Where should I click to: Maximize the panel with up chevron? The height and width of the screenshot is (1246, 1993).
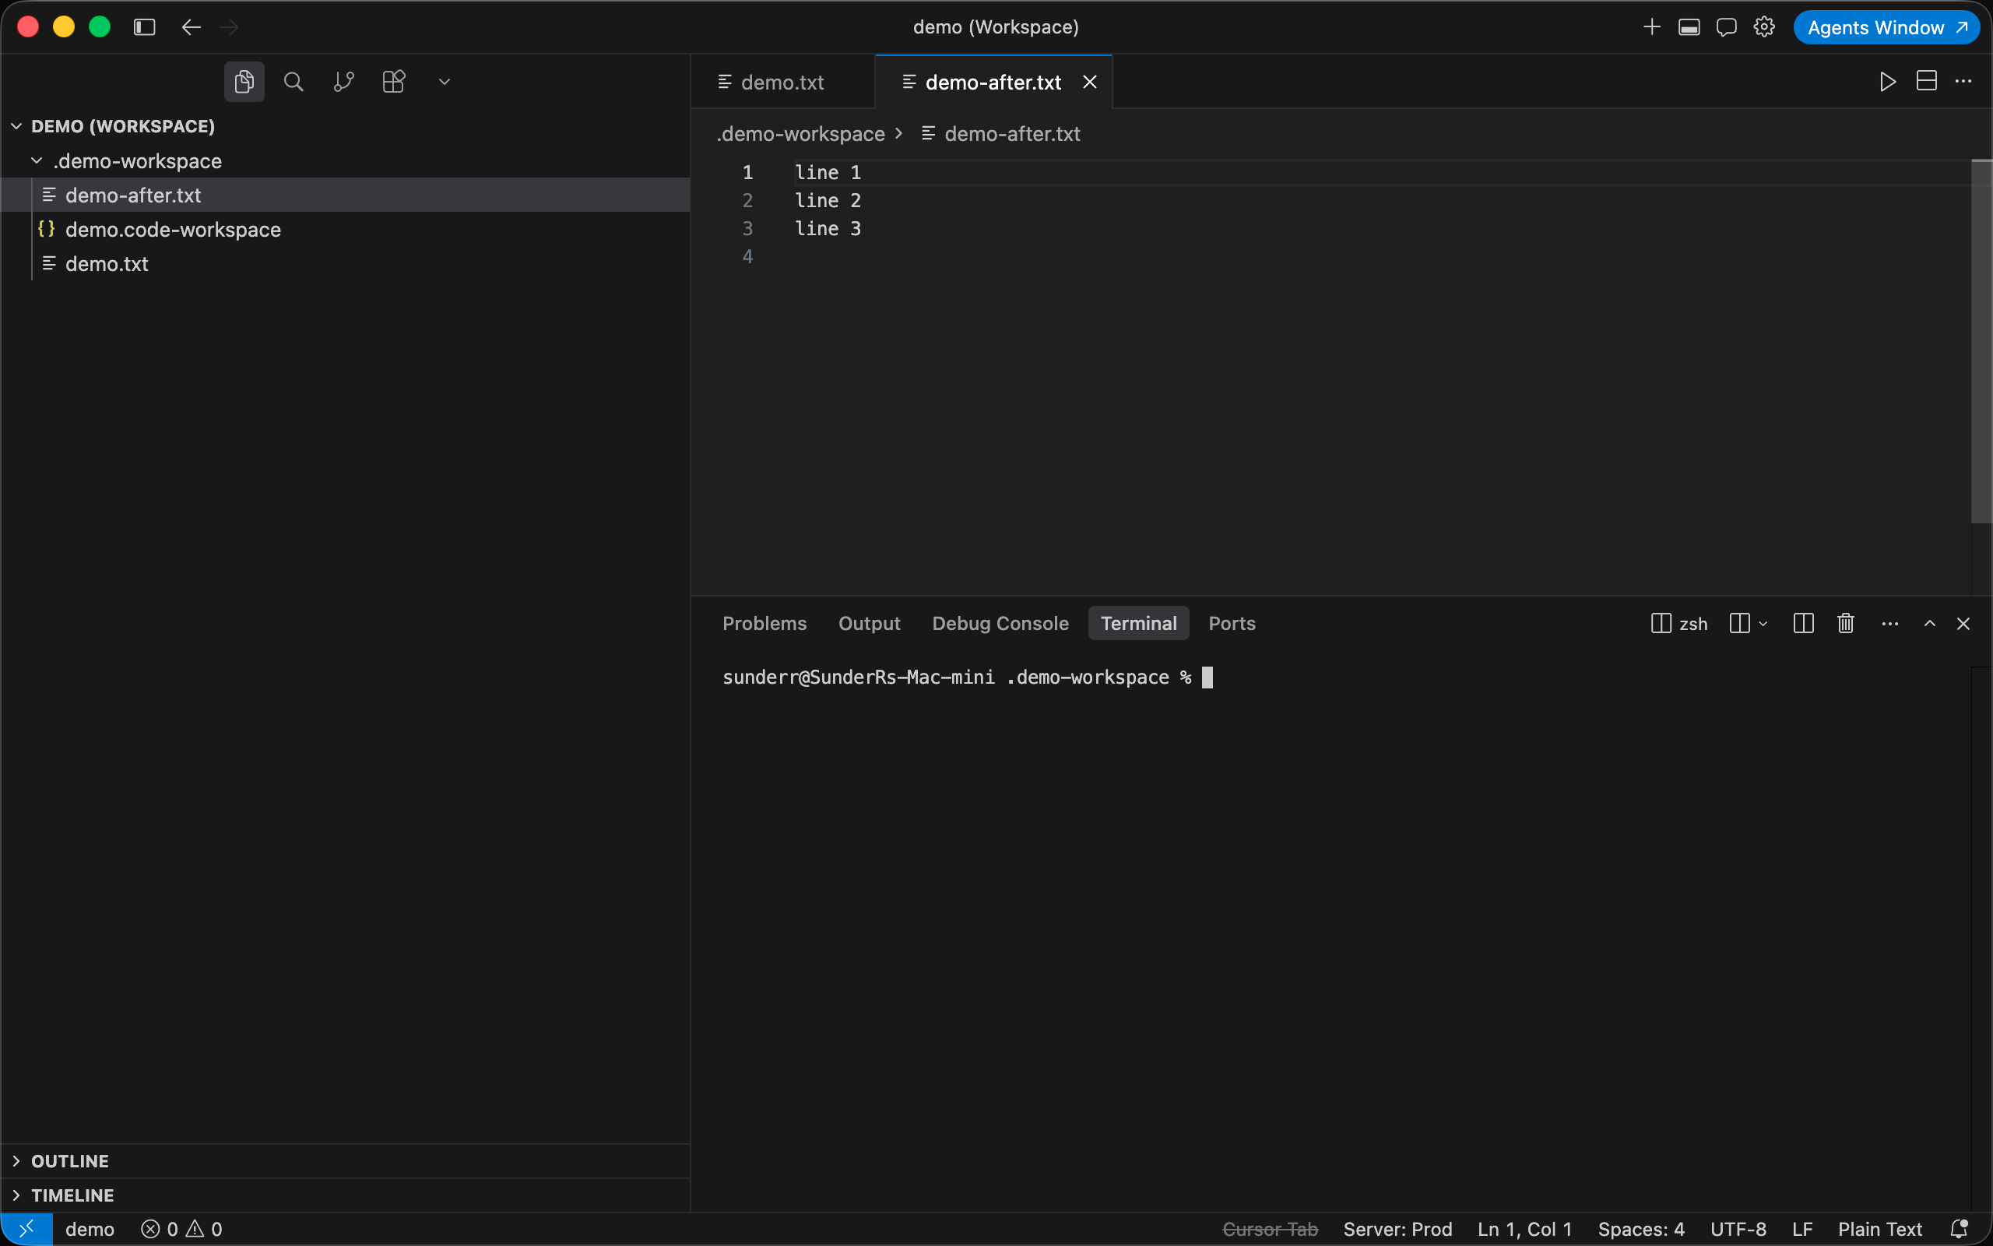pyautogui.click(x=1930, y=624)
